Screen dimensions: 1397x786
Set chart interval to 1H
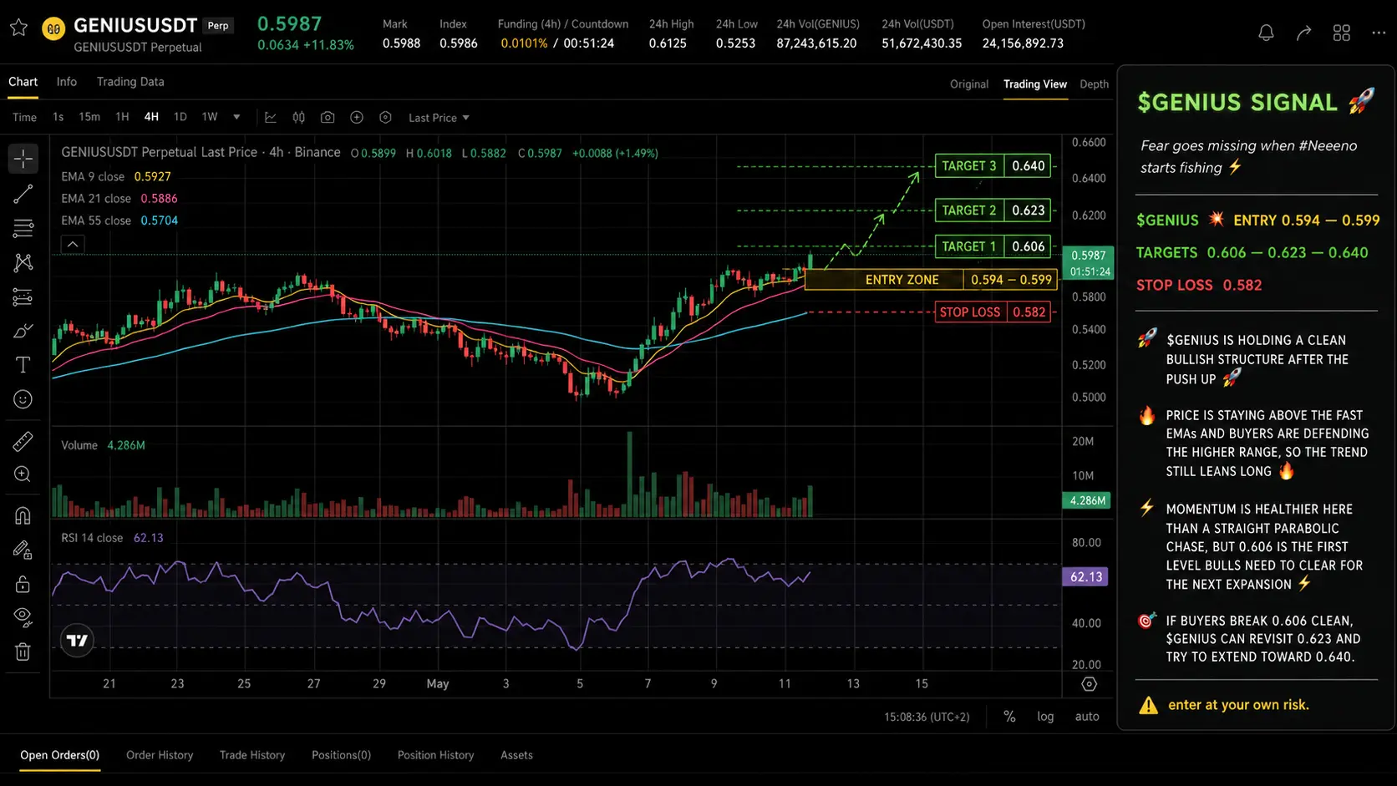coord(122,117)
